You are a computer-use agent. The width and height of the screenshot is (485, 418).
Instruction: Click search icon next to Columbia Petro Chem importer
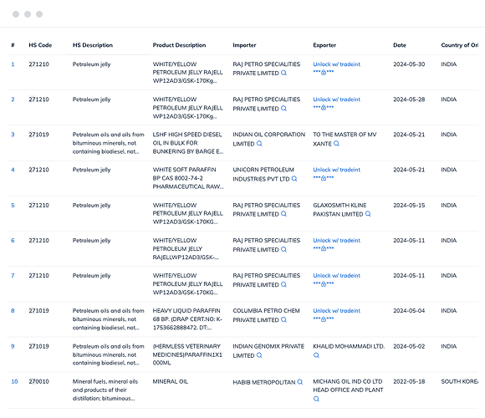[283, 319]
